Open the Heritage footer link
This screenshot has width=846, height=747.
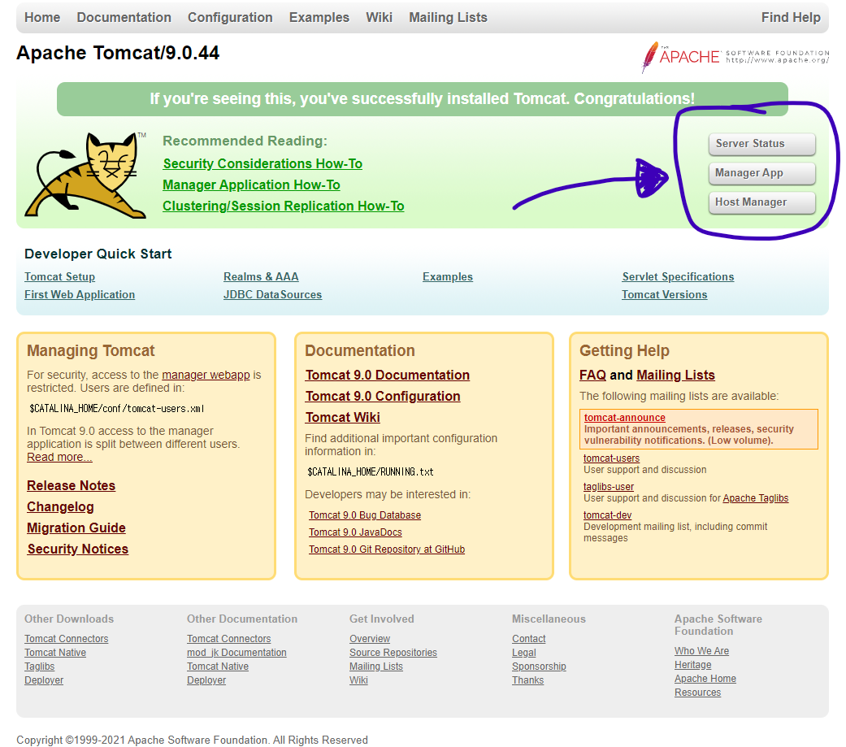692,664
